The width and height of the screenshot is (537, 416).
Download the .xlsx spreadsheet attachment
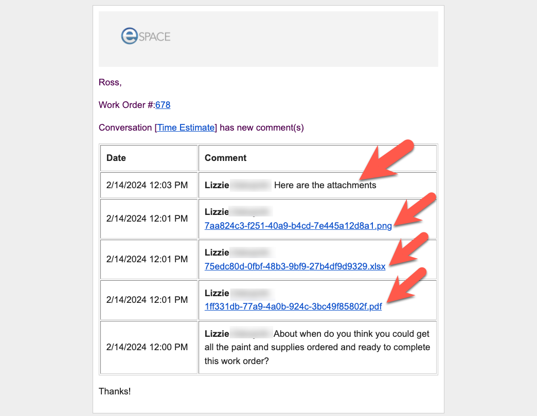click(295, 266)
